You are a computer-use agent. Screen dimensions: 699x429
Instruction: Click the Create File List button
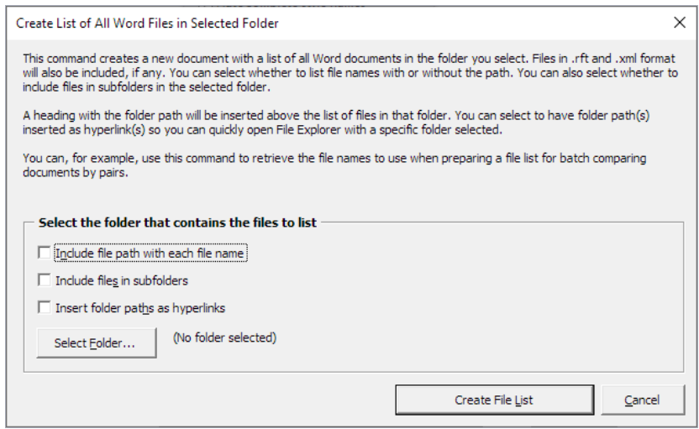pos(494,400)
